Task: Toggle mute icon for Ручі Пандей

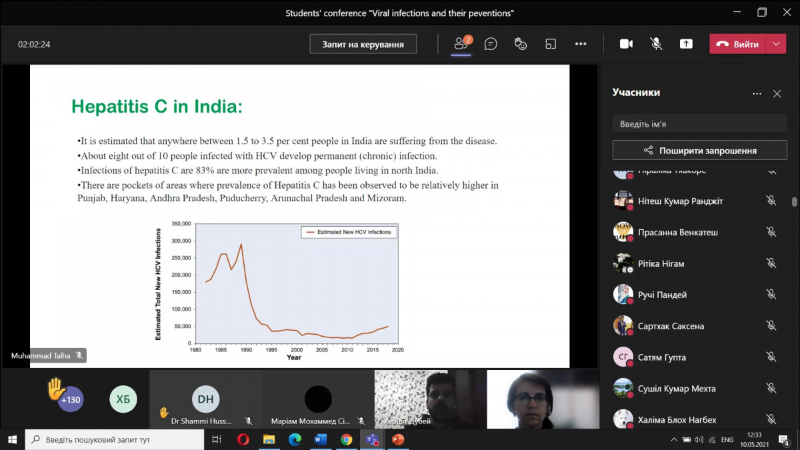Action: coord(771,295)
